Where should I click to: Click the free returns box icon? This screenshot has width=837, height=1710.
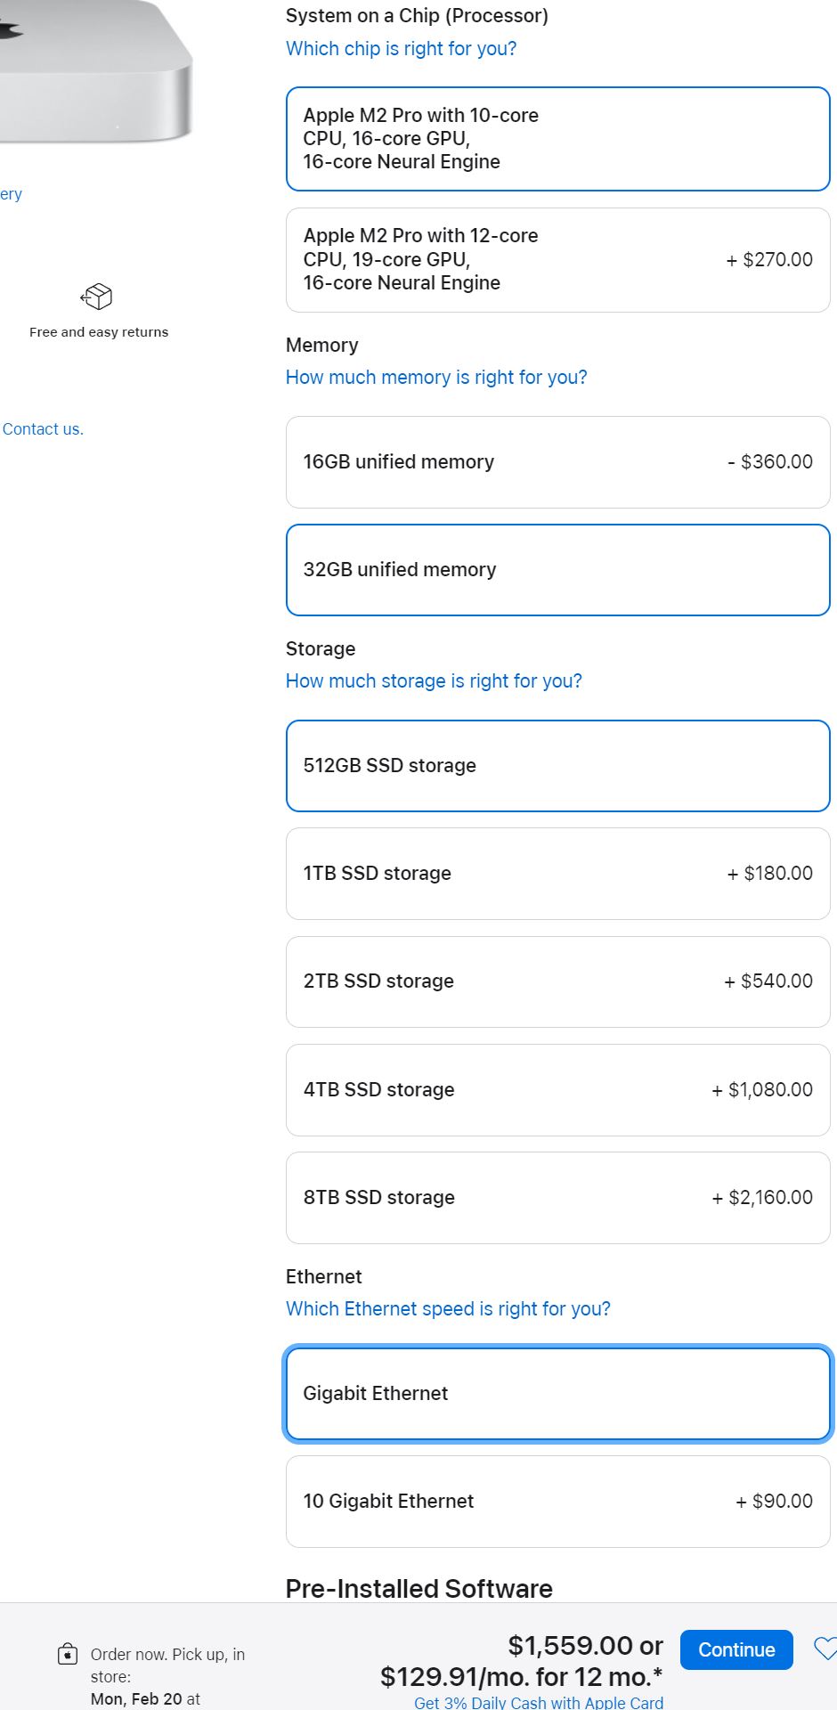(x=96, y=297)
